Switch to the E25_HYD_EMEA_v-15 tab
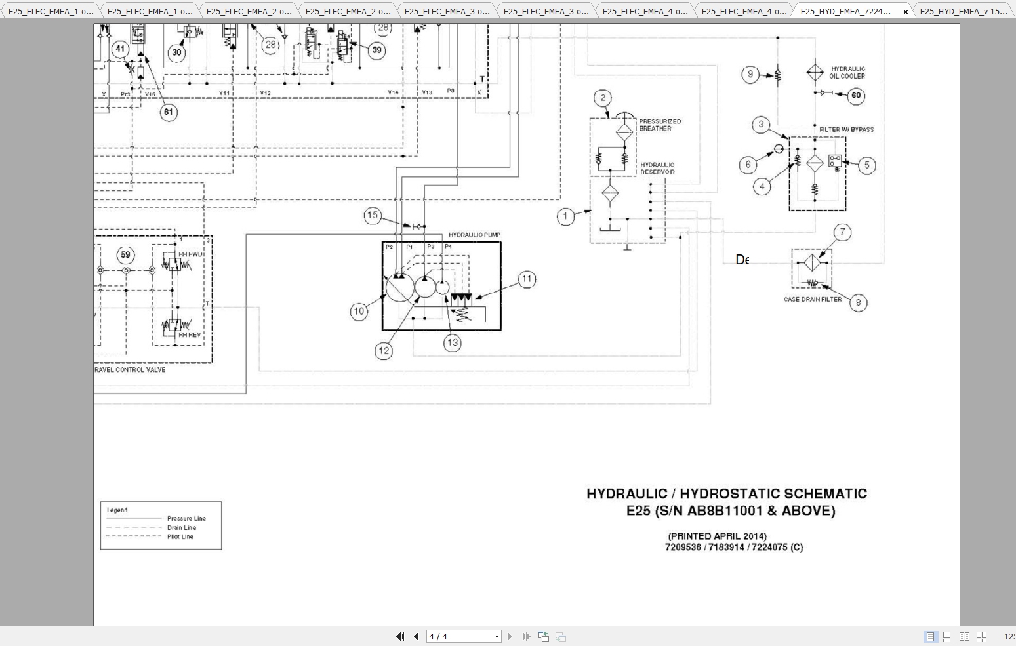The height and width of the screenshot is (646, 1016). (x=963, y=10)
